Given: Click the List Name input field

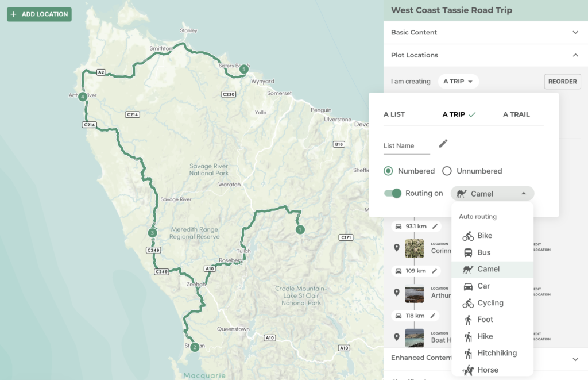Looking at the screenshot, I should (407, 146).
